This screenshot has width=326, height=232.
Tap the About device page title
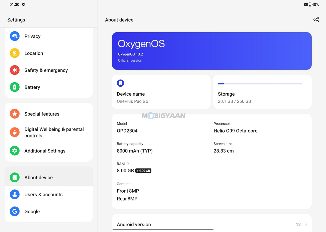pyautogui.click(x=119, y=20)
